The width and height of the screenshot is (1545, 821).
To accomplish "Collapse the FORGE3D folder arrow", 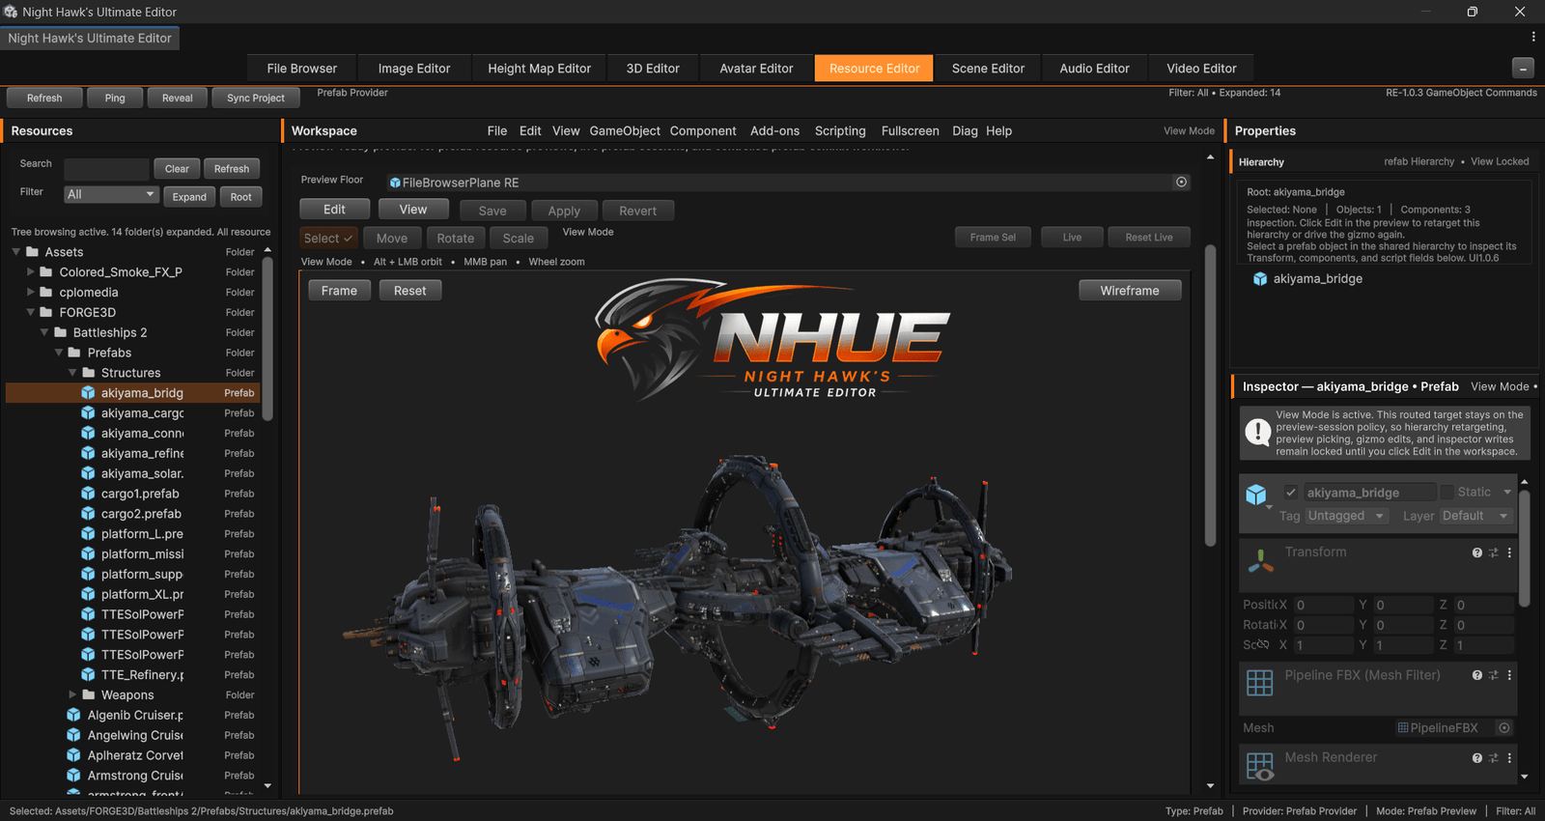I will pyautogui.click(x=31, y=312).
